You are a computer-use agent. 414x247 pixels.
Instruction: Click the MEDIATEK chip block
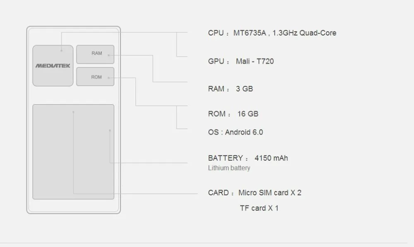53,65
